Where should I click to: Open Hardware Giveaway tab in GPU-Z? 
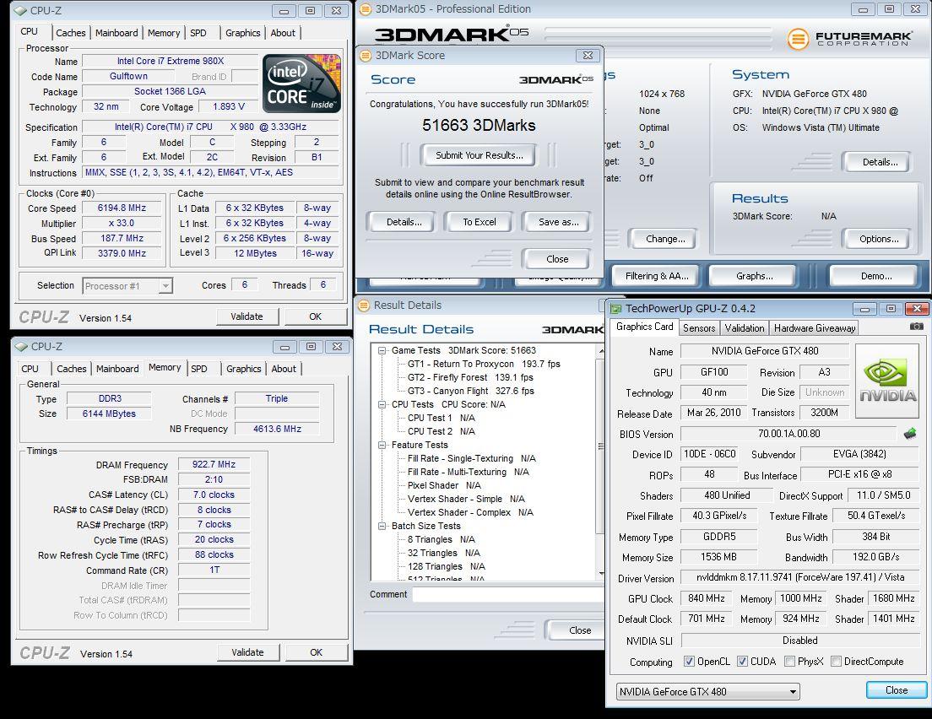815,328
